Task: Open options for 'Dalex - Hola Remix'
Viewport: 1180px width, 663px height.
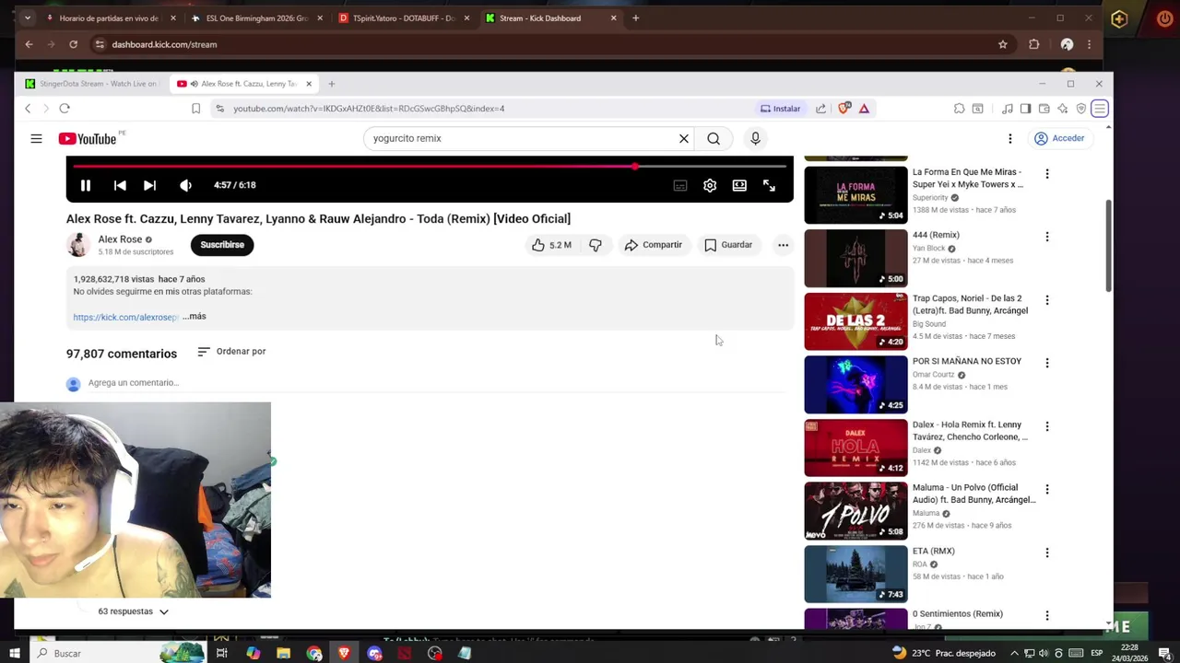Action: [x=1046, y=426]
